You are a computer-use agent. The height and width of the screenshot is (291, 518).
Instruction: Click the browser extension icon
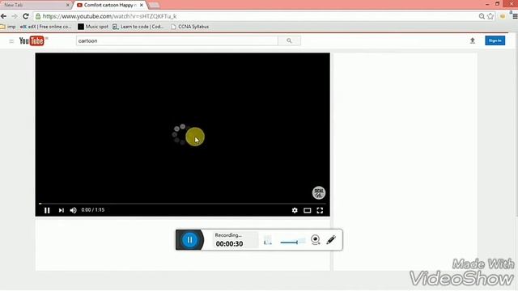pyautogui.click(x=503, y=16)
